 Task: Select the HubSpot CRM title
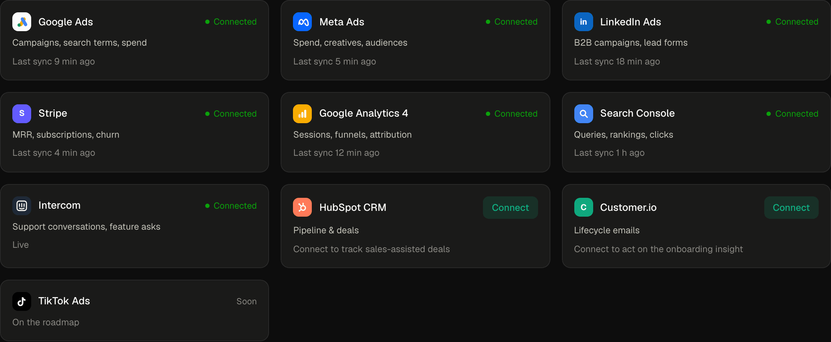(x=353, y=207)
